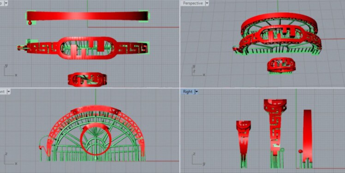Open the Front viewport dropdown arrow
The image size is (345, 173).
point(9,92)
